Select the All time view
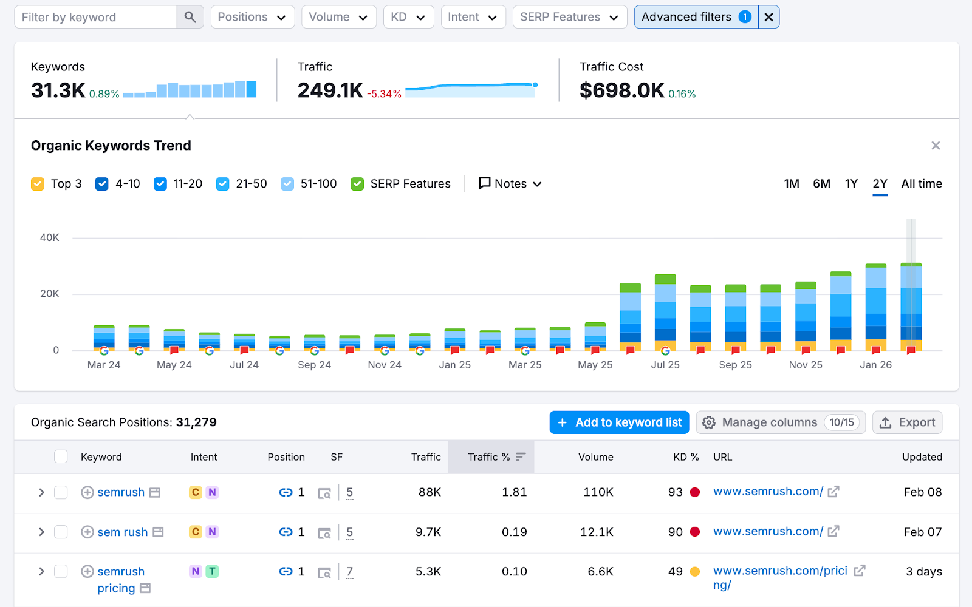 coord(921,183)
